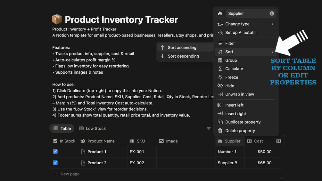322x181 pixels.
Task: Click the Hide property eye icon
Action: [220, 86]
